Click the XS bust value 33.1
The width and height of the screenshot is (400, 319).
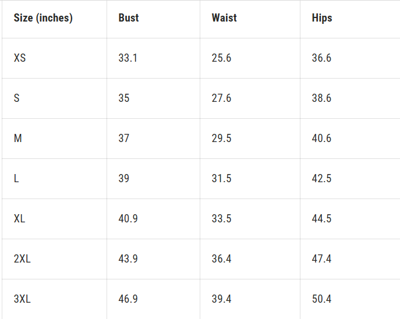pos(128,58)
